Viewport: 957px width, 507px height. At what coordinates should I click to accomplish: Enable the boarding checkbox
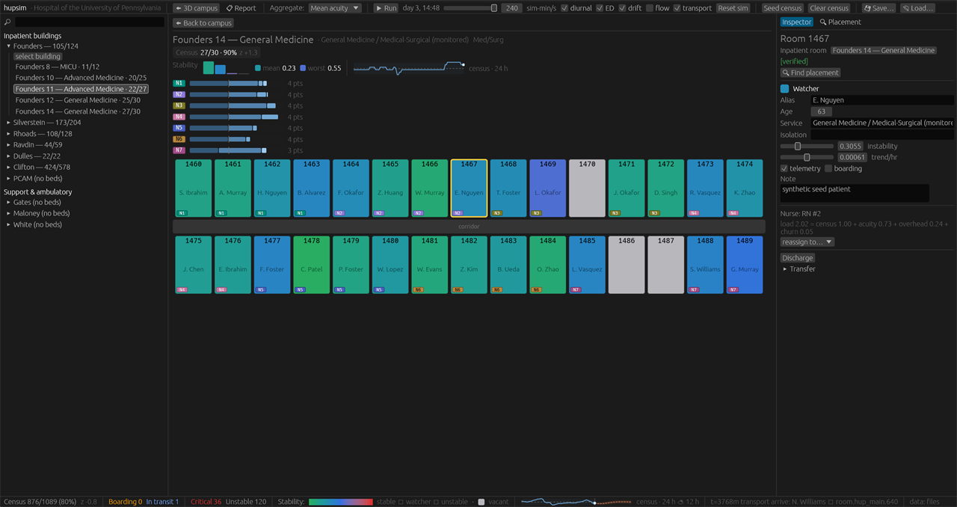[828, 168]
